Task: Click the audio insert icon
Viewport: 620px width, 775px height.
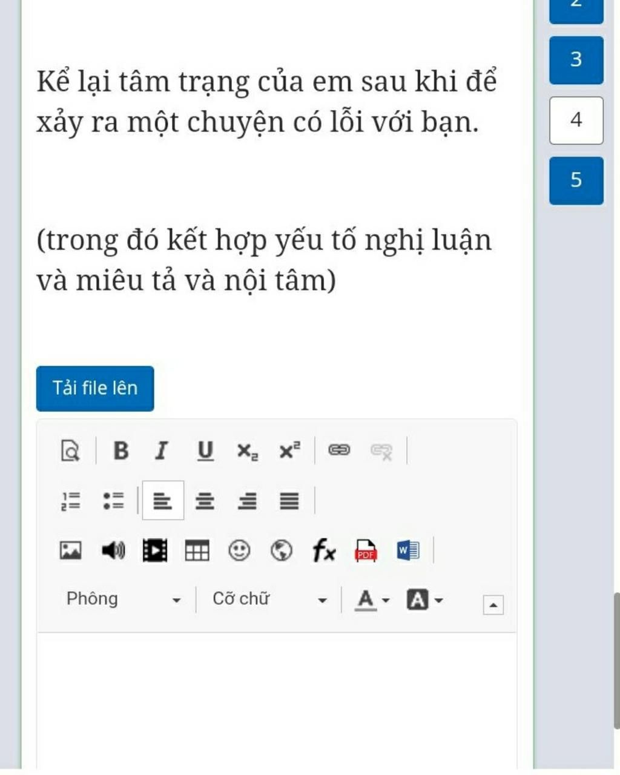Action: [x=113, y=550]
